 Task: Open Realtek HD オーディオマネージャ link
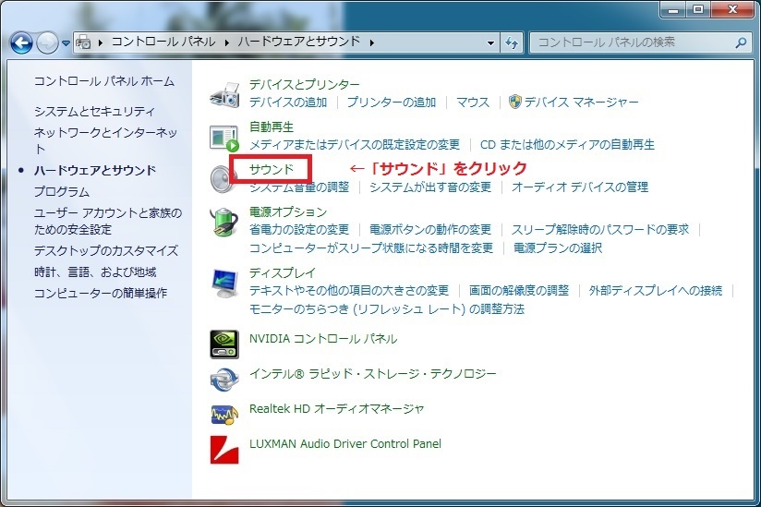coord(336,409)
